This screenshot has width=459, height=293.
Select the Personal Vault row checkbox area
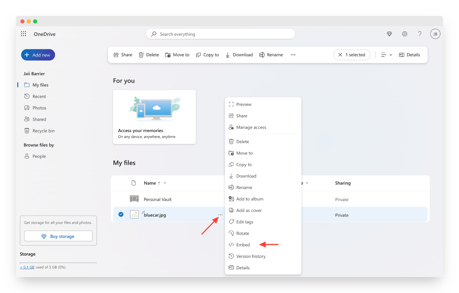[x=121, y=199]
